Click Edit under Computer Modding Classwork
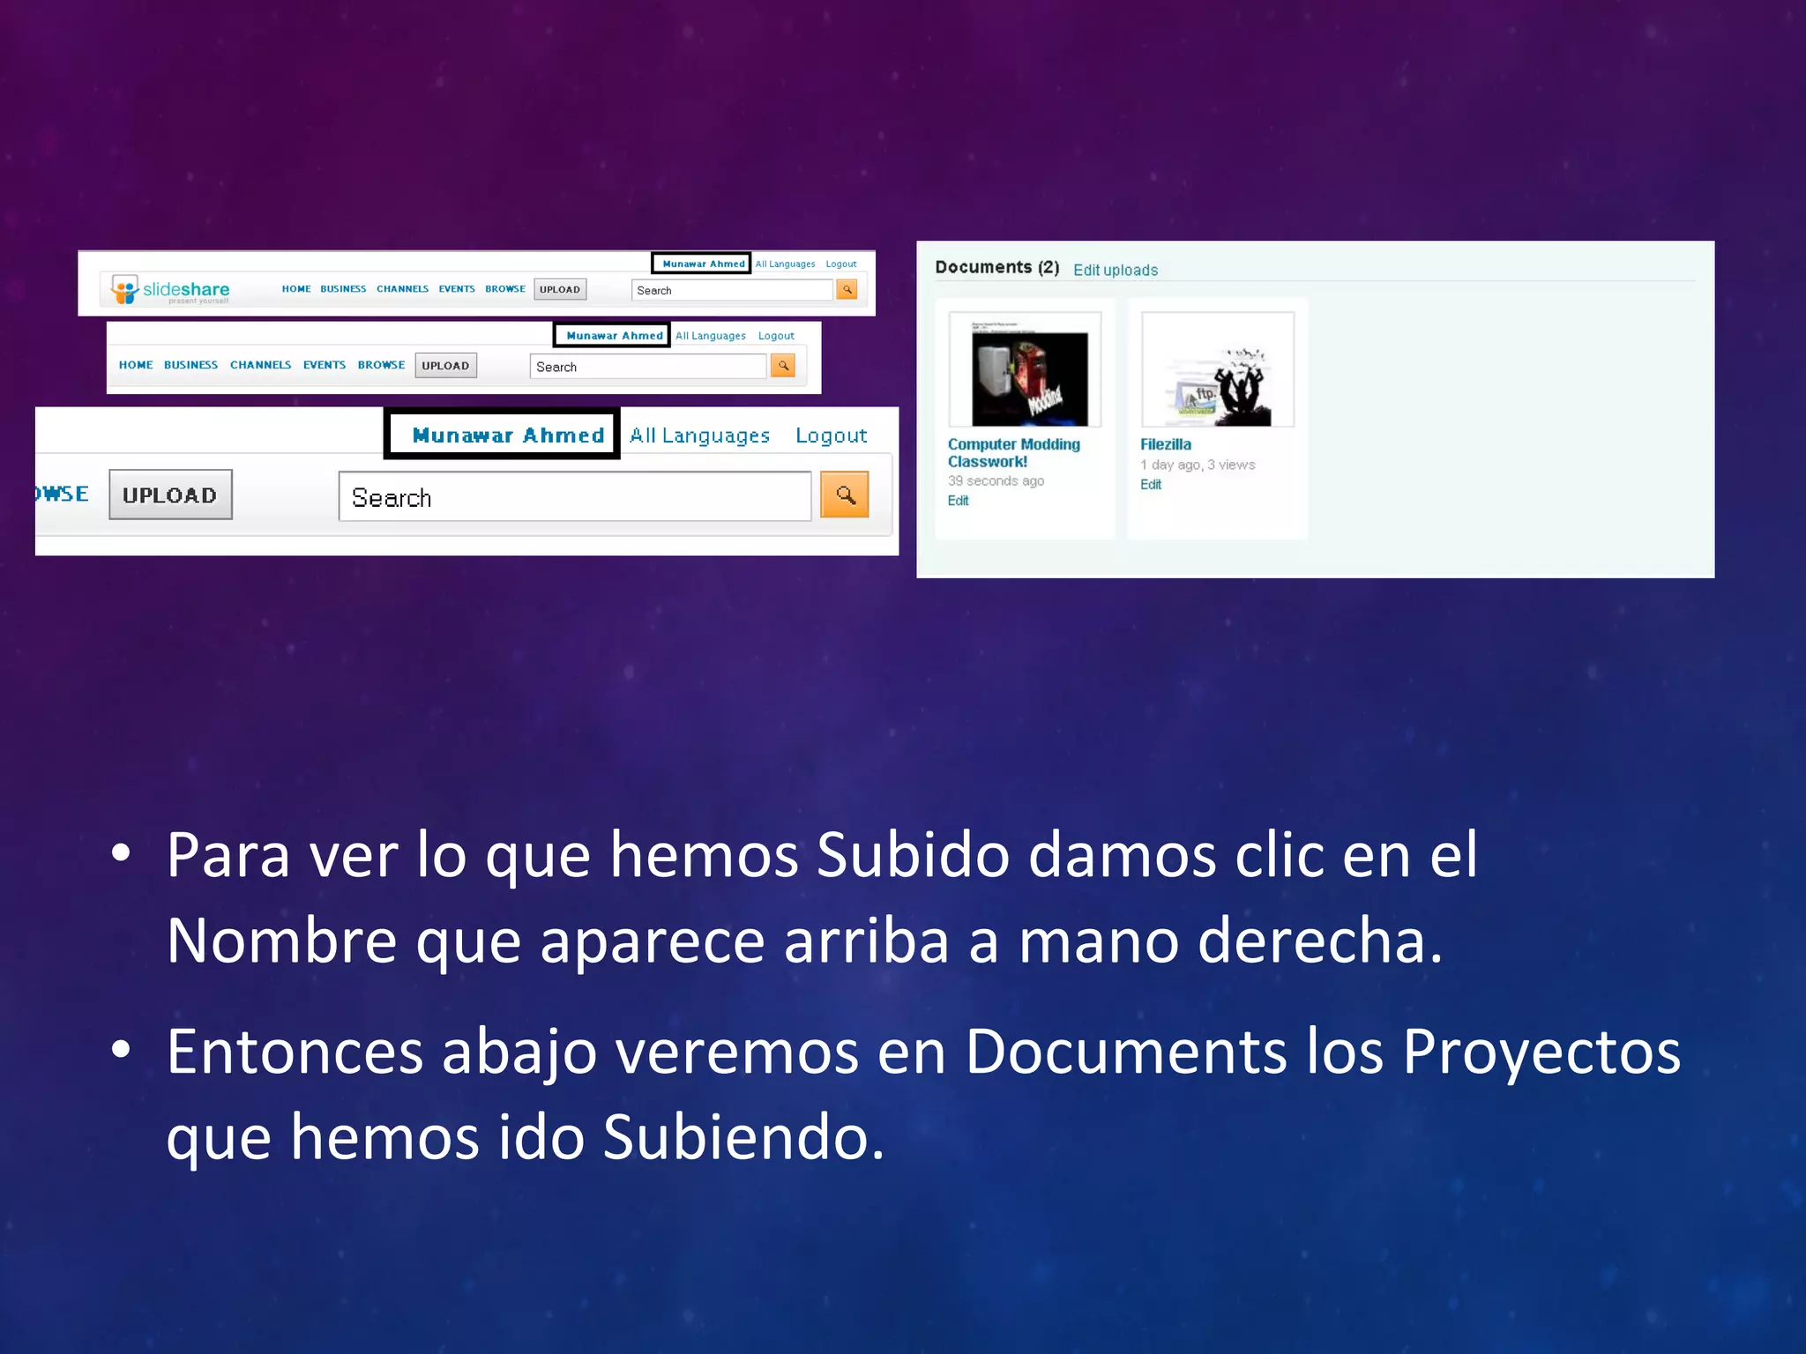The width and height of the screenshot is (1806, 1354). [x=958, y=501]
